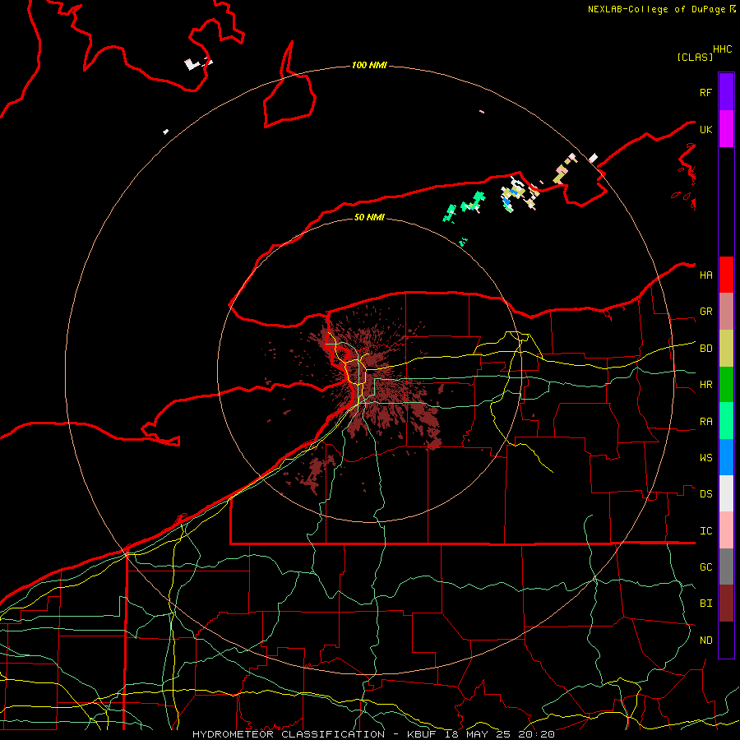Click the DS white legend swatch

tap(726, 493)
